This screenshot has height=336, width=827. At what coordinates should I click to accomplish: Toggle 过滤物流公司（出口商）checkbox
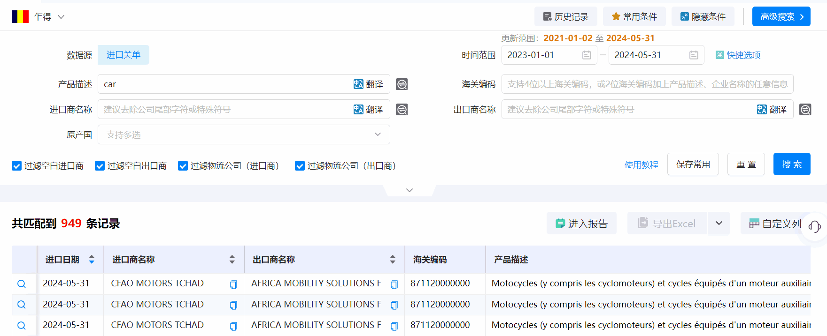[300, 166]
